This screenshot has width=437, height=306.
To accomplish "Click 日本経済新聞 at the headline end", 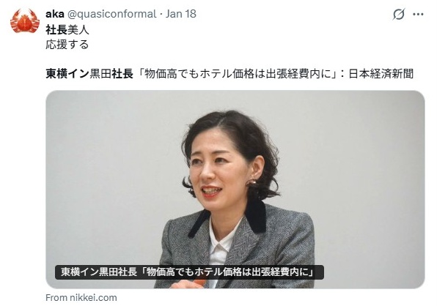I will tap(381, 74).
